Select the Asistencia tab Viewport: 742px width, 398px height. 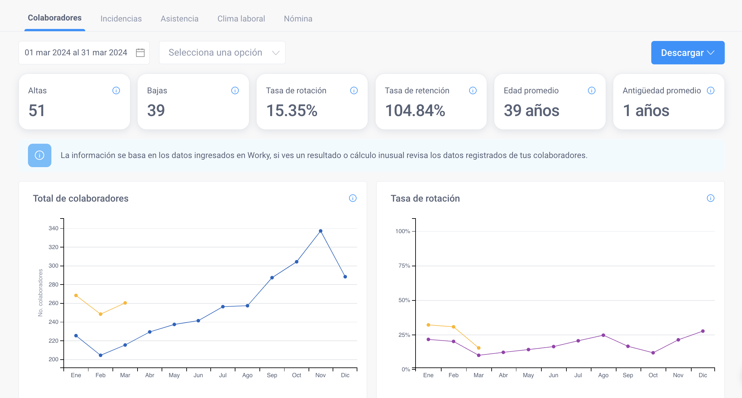tap(179, 19)
